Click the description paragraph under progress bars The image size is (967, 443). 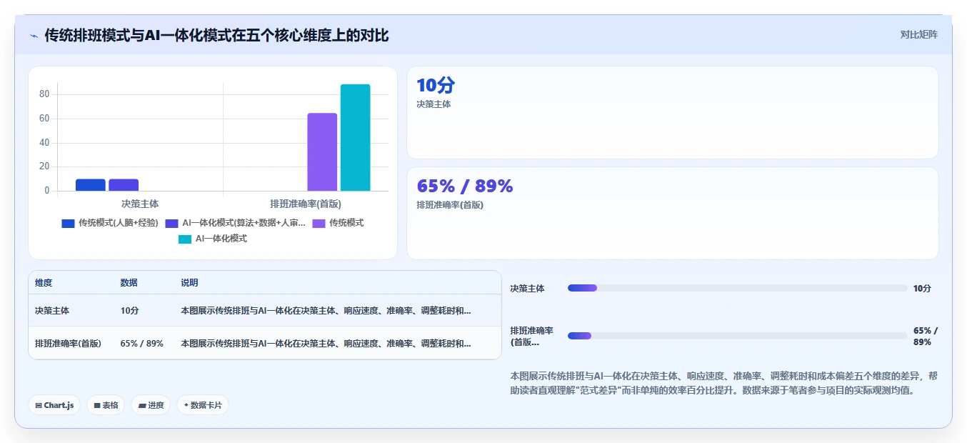tap(723, 383)
